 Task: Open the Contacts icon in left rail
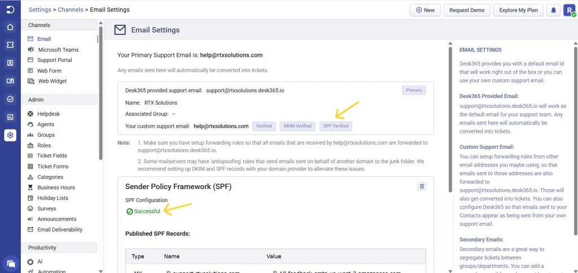(10, 63)
